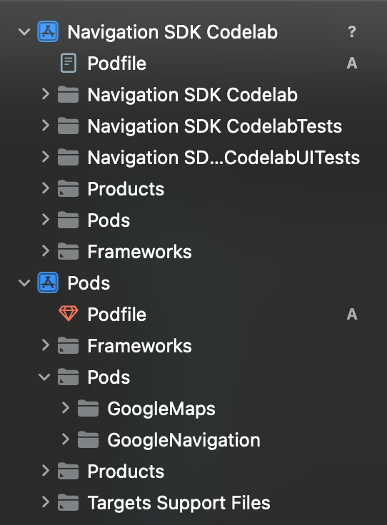Click the A status badge beside ruby Podfile
387x525 pixels.
pos(352,314)
